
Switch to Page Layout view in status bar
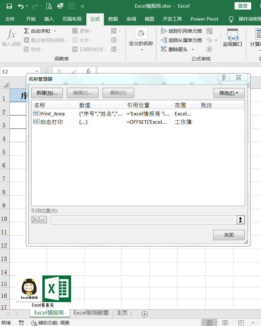[225, 323]
